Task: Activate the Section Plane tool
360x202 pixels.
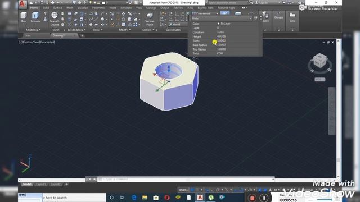Action: point(150,19)
